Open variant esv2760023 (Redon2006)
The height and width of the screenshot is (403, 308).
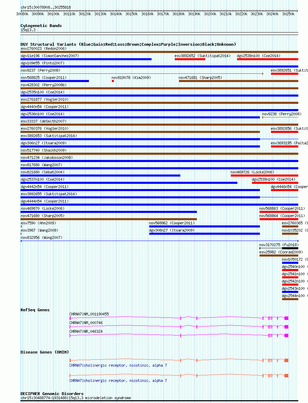pyautogui.click(x=44, y=48)
